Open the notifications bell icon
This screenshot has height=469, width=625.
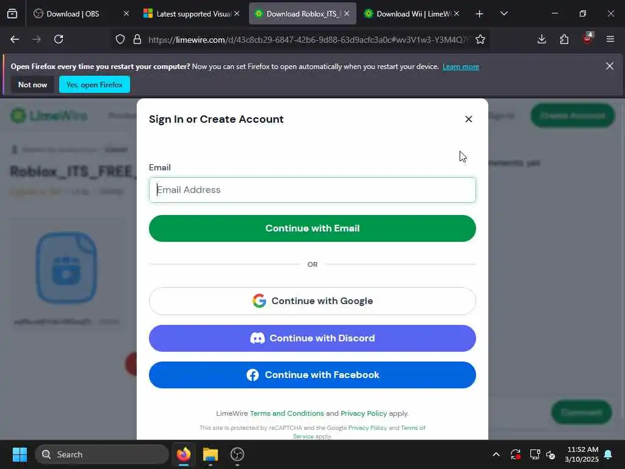click(x=609, y=454)
